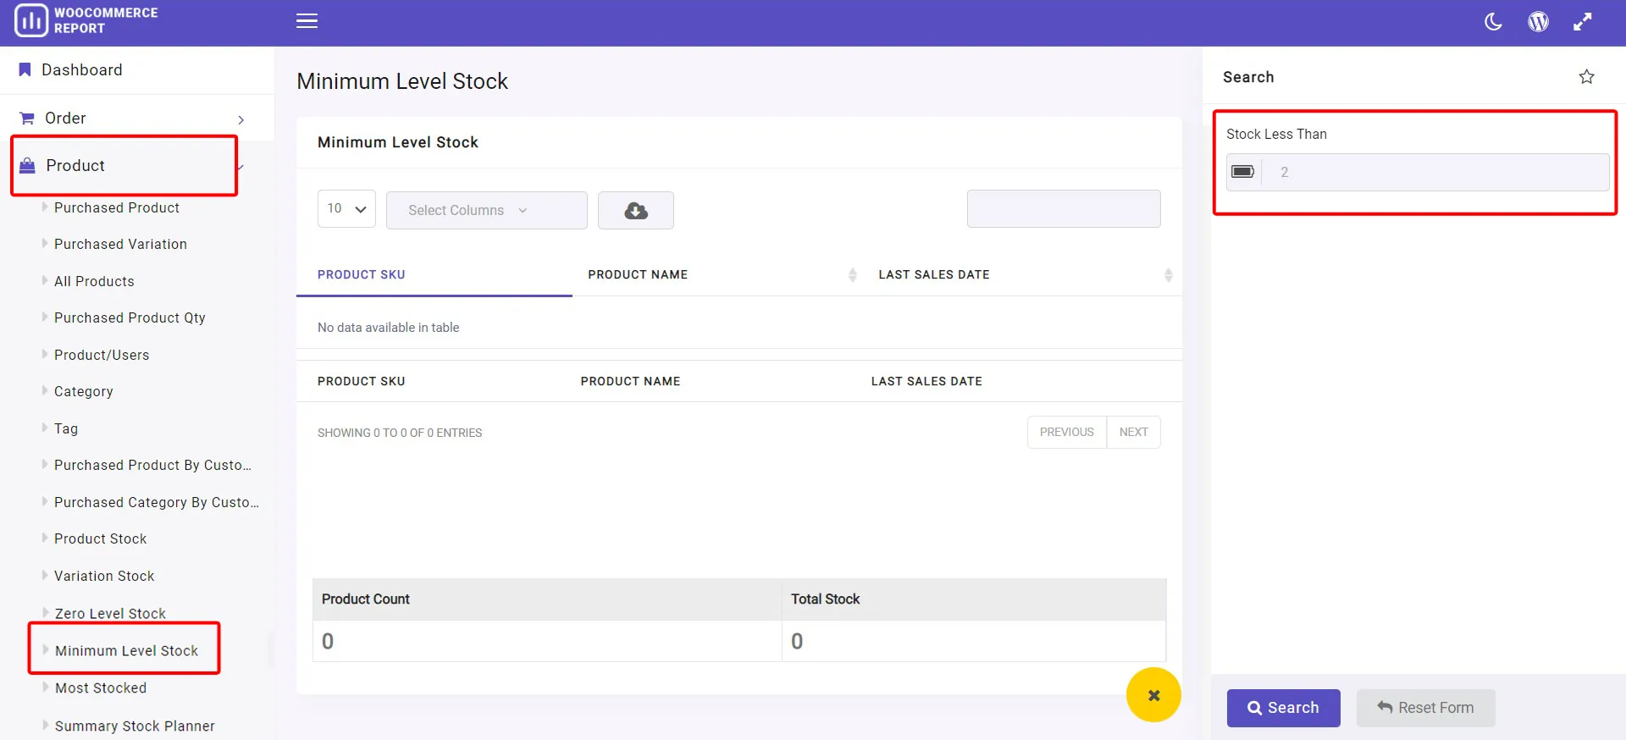Focus the table search filter box

tap(1064, 209)
